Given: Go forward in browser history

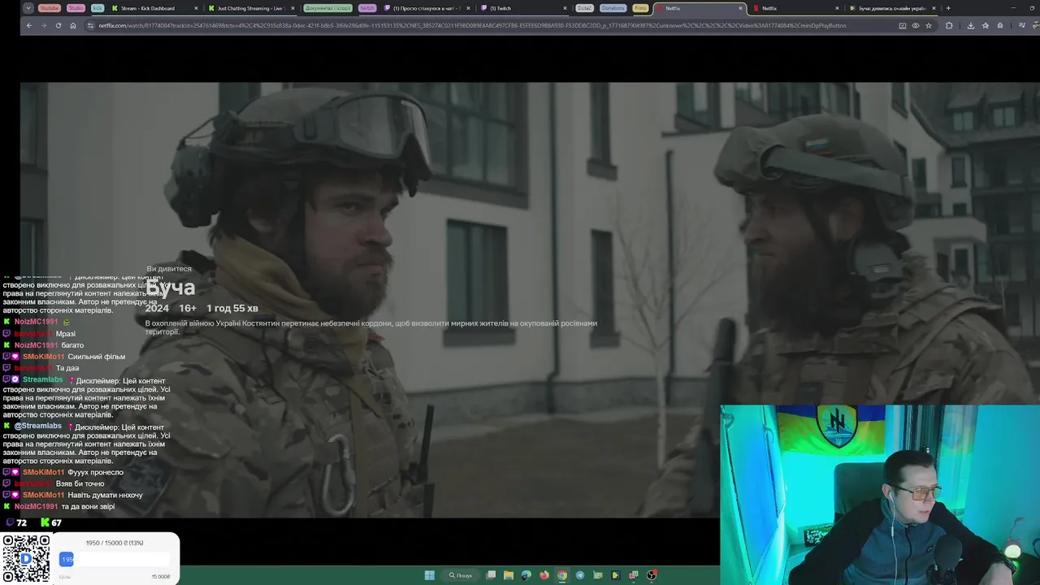Looking at the screenshot, I should pos(43,25).
